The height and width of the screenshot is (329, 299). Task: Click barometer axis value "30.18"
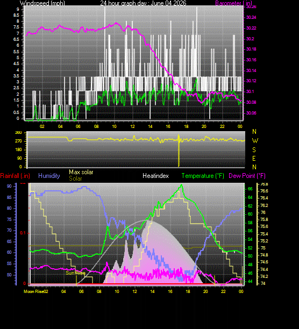point(251,49)
